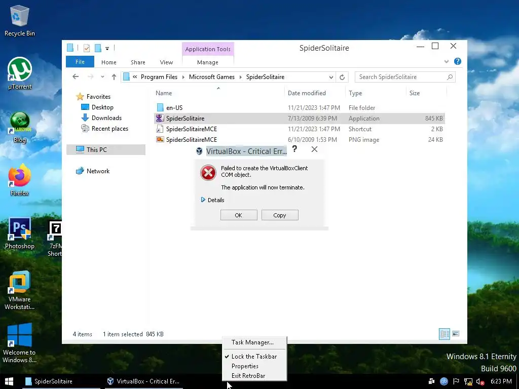Switch to Details view layout icon

tap(444, 334)
